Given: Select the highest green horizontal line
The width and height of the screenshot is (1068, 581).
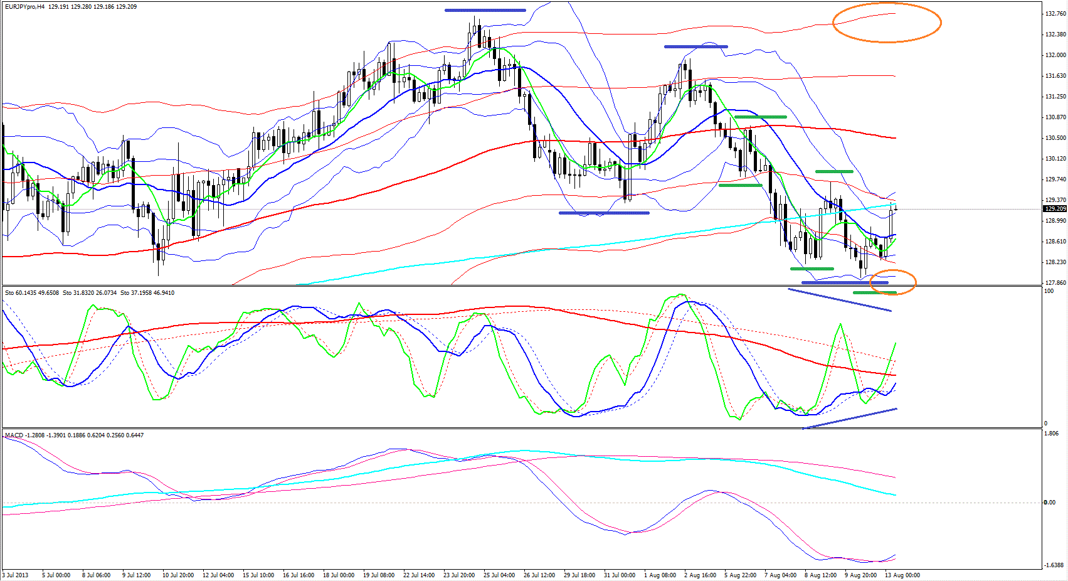Looking at the screenshot, I should click(x=760, y=117).
